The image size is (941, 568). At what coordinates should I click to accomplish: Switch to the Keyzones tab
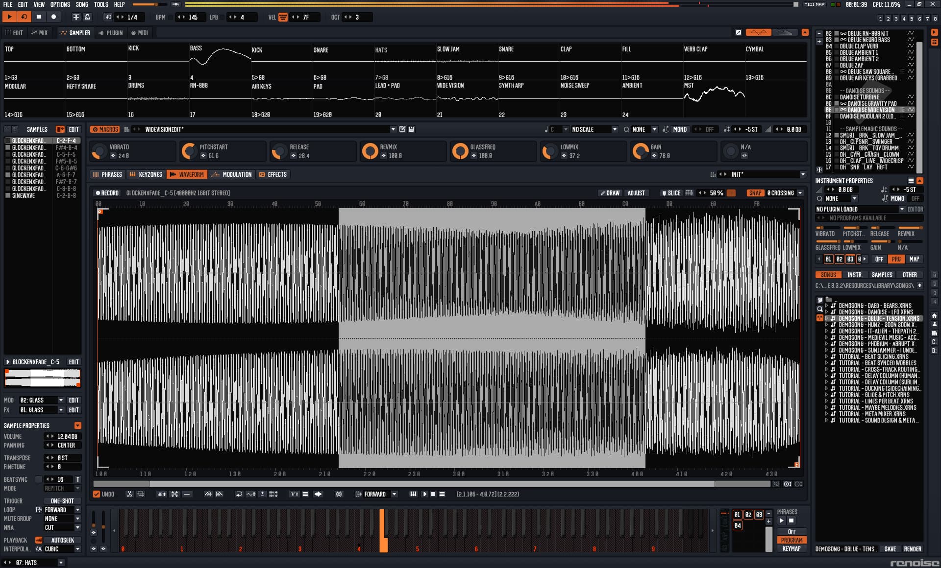[146, 174]
